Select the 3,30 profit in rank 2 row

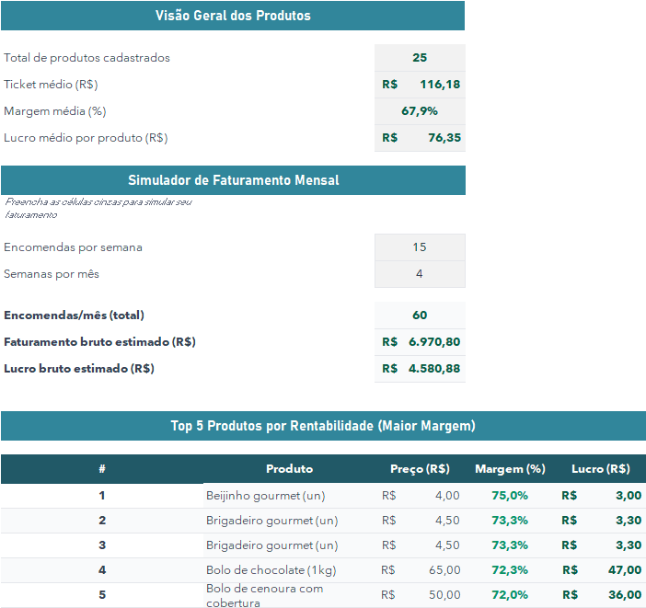[x=601, y=521]
